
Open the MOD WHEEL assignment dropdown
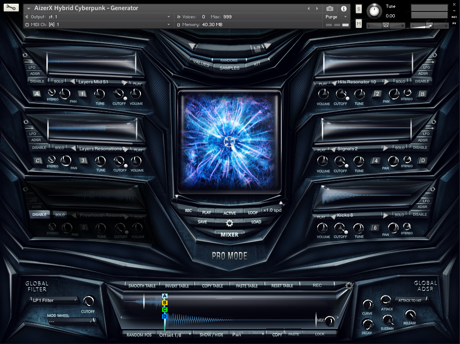coord(71,321)
